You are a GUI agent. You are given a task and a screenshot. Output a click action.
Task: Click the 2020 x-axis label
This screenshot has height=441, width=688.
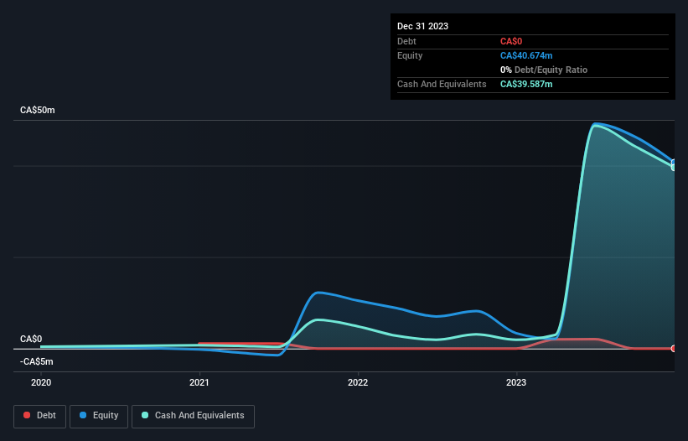coord(41,382)
